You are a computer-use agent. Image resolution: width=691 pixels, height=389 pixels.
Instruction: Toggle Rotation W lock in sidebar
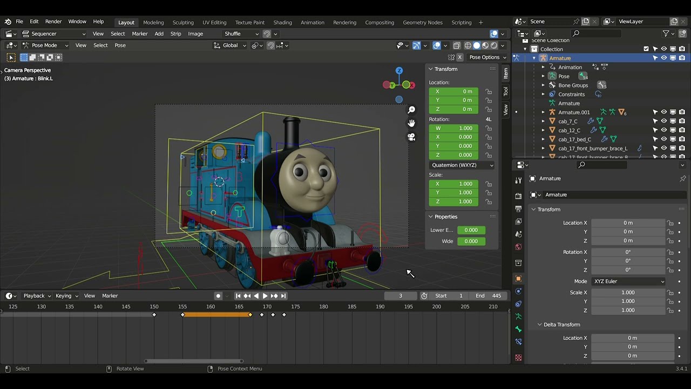click(x=489, y=128)
